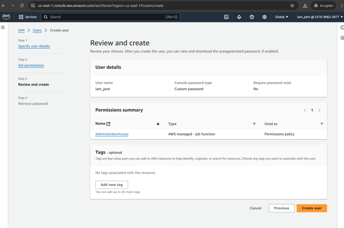Click the AWS logo home icon
Image resolution: width=344 pixels, height=228 pixels.
(x=6, y=17)
